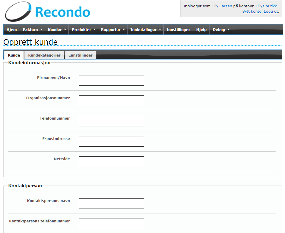Screen dimensions: 285x233
Task: Click the Logg ut link
Action: click(271, 11)
